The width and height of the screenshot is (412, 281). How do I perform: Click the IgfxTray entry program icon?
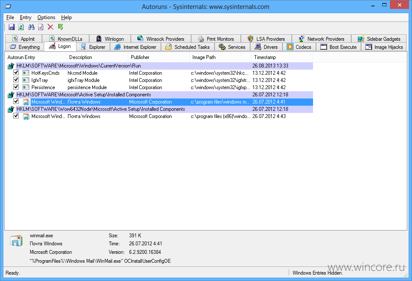(x=26, y=80)
